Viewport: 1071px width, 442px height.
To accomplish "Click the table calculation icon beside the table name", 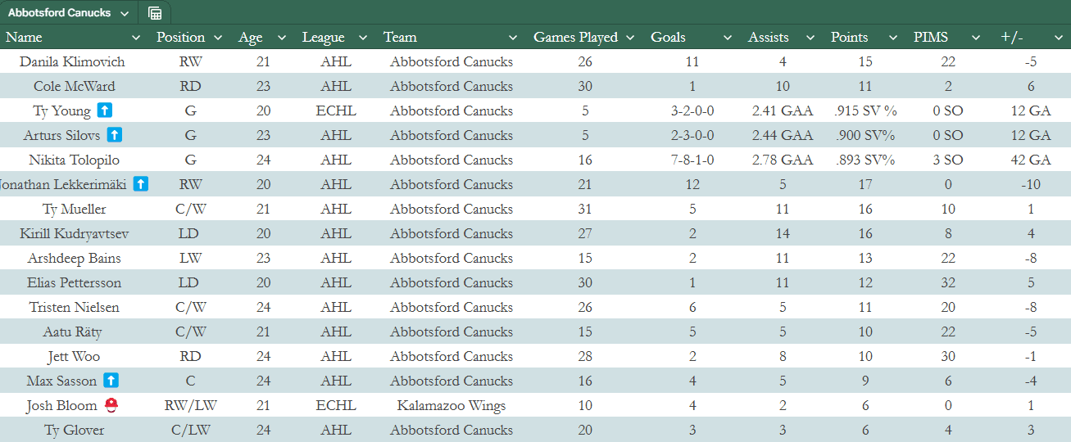I will coord(155,13).
